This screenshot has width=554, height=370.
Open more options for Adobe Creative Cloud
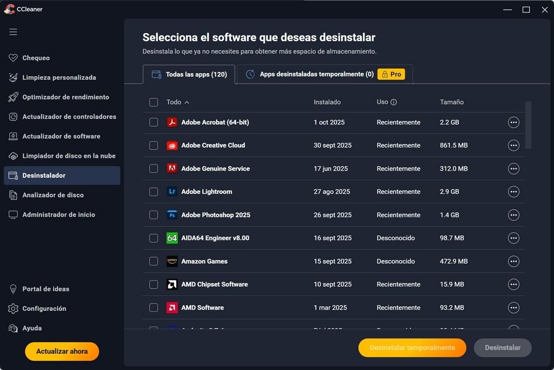pyautogui.click(x=514, y=146)
